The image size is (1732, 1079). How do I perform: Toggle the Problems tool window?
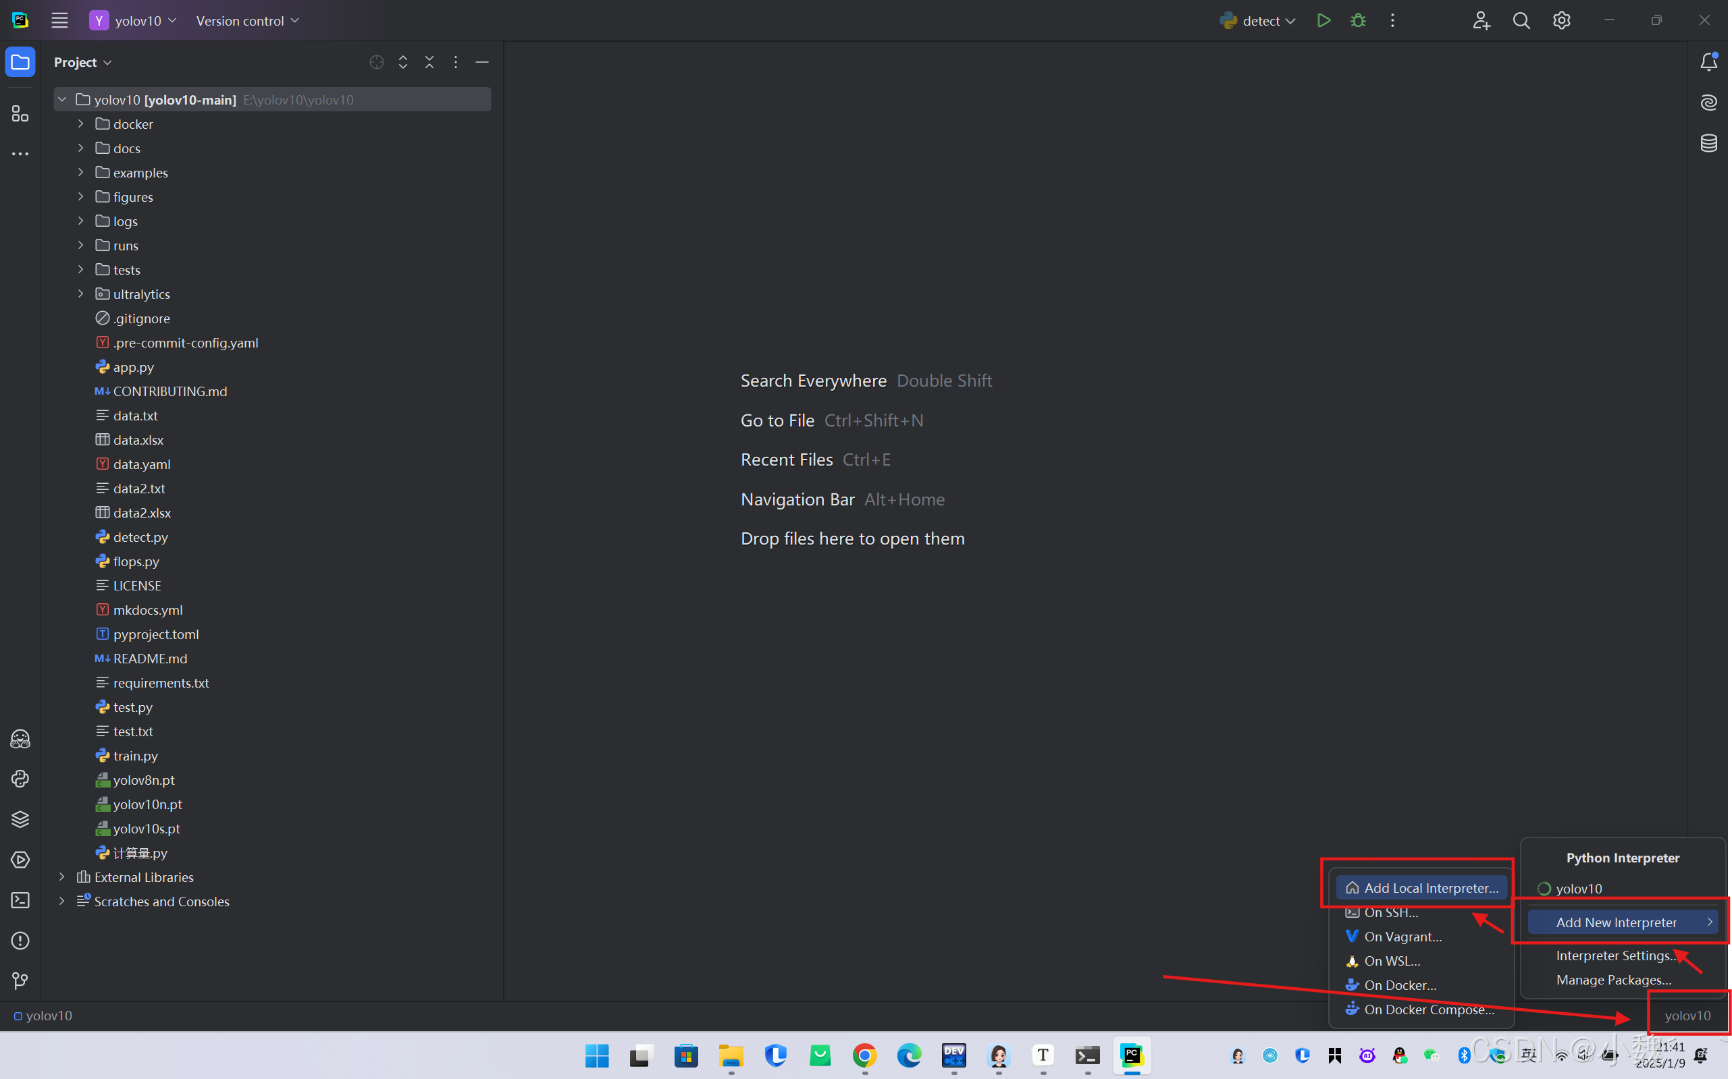(20, 941)
